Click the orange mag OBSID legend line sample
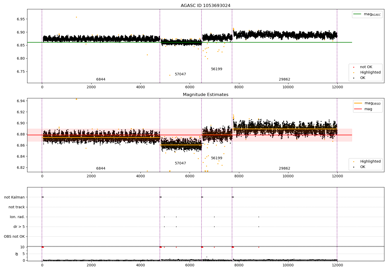 point(358,103)
